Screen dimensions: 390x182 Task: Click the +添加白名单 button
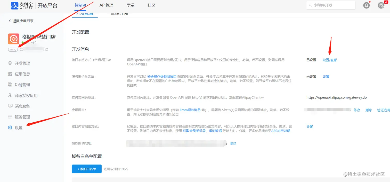coord(87,169)
